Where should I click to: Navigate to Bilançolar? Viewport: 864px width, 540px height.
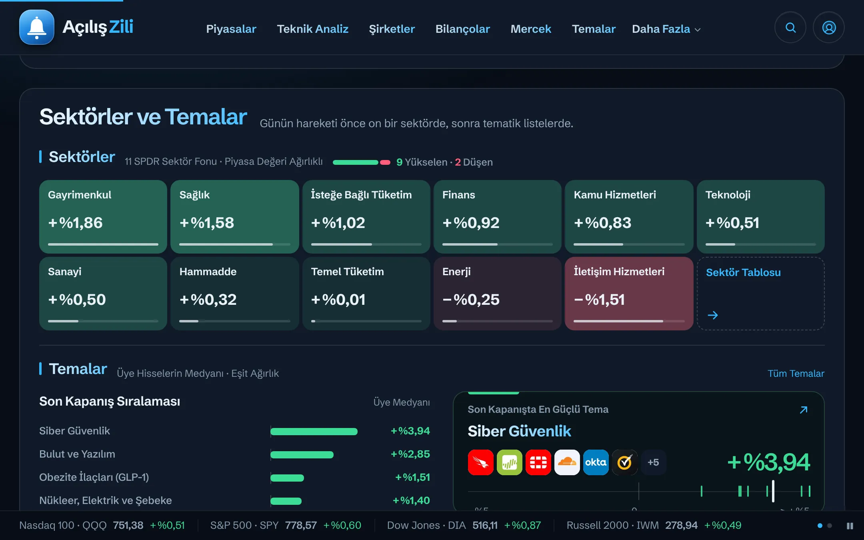pyautogui.click(x=462, y=29)
